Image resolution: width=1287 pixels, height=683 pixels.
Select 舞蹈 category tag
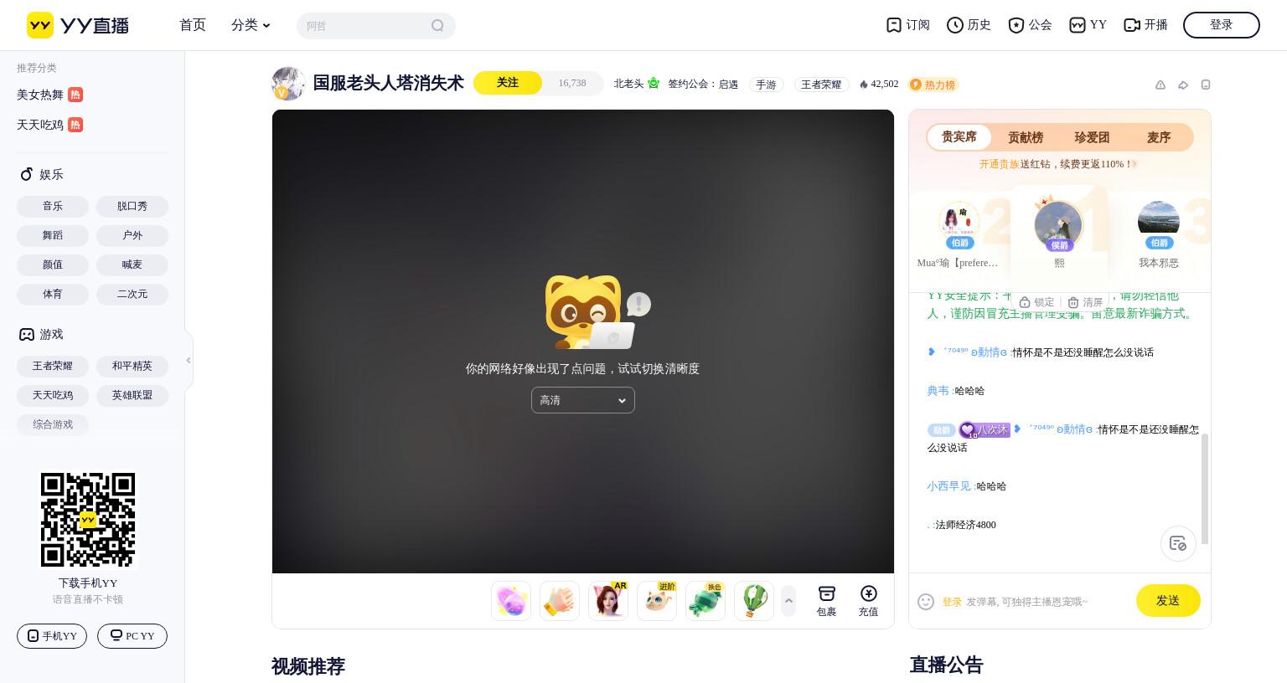click(53, 235)
